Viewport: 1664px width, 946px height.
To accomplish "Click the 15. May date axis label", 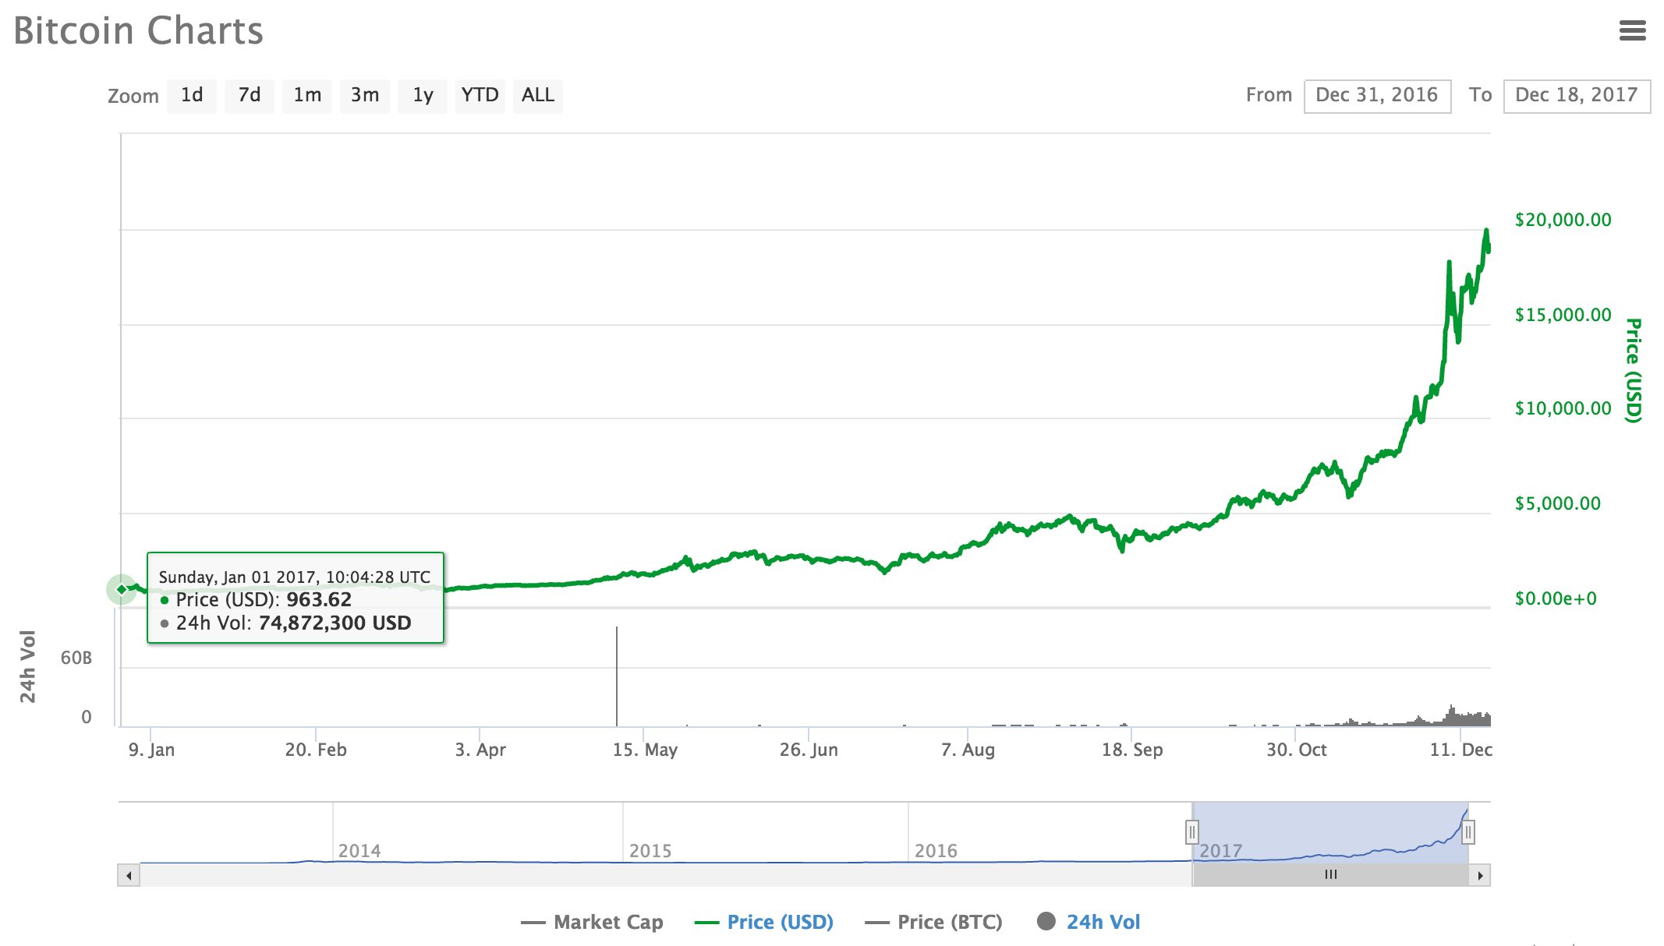I will [x=645, y=750].
